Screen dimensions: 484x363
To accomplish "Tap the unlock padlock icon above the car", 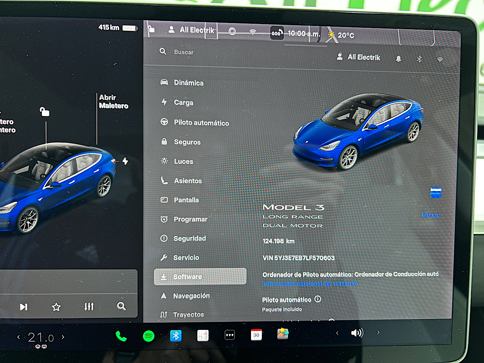I will (x=45, y=112).
